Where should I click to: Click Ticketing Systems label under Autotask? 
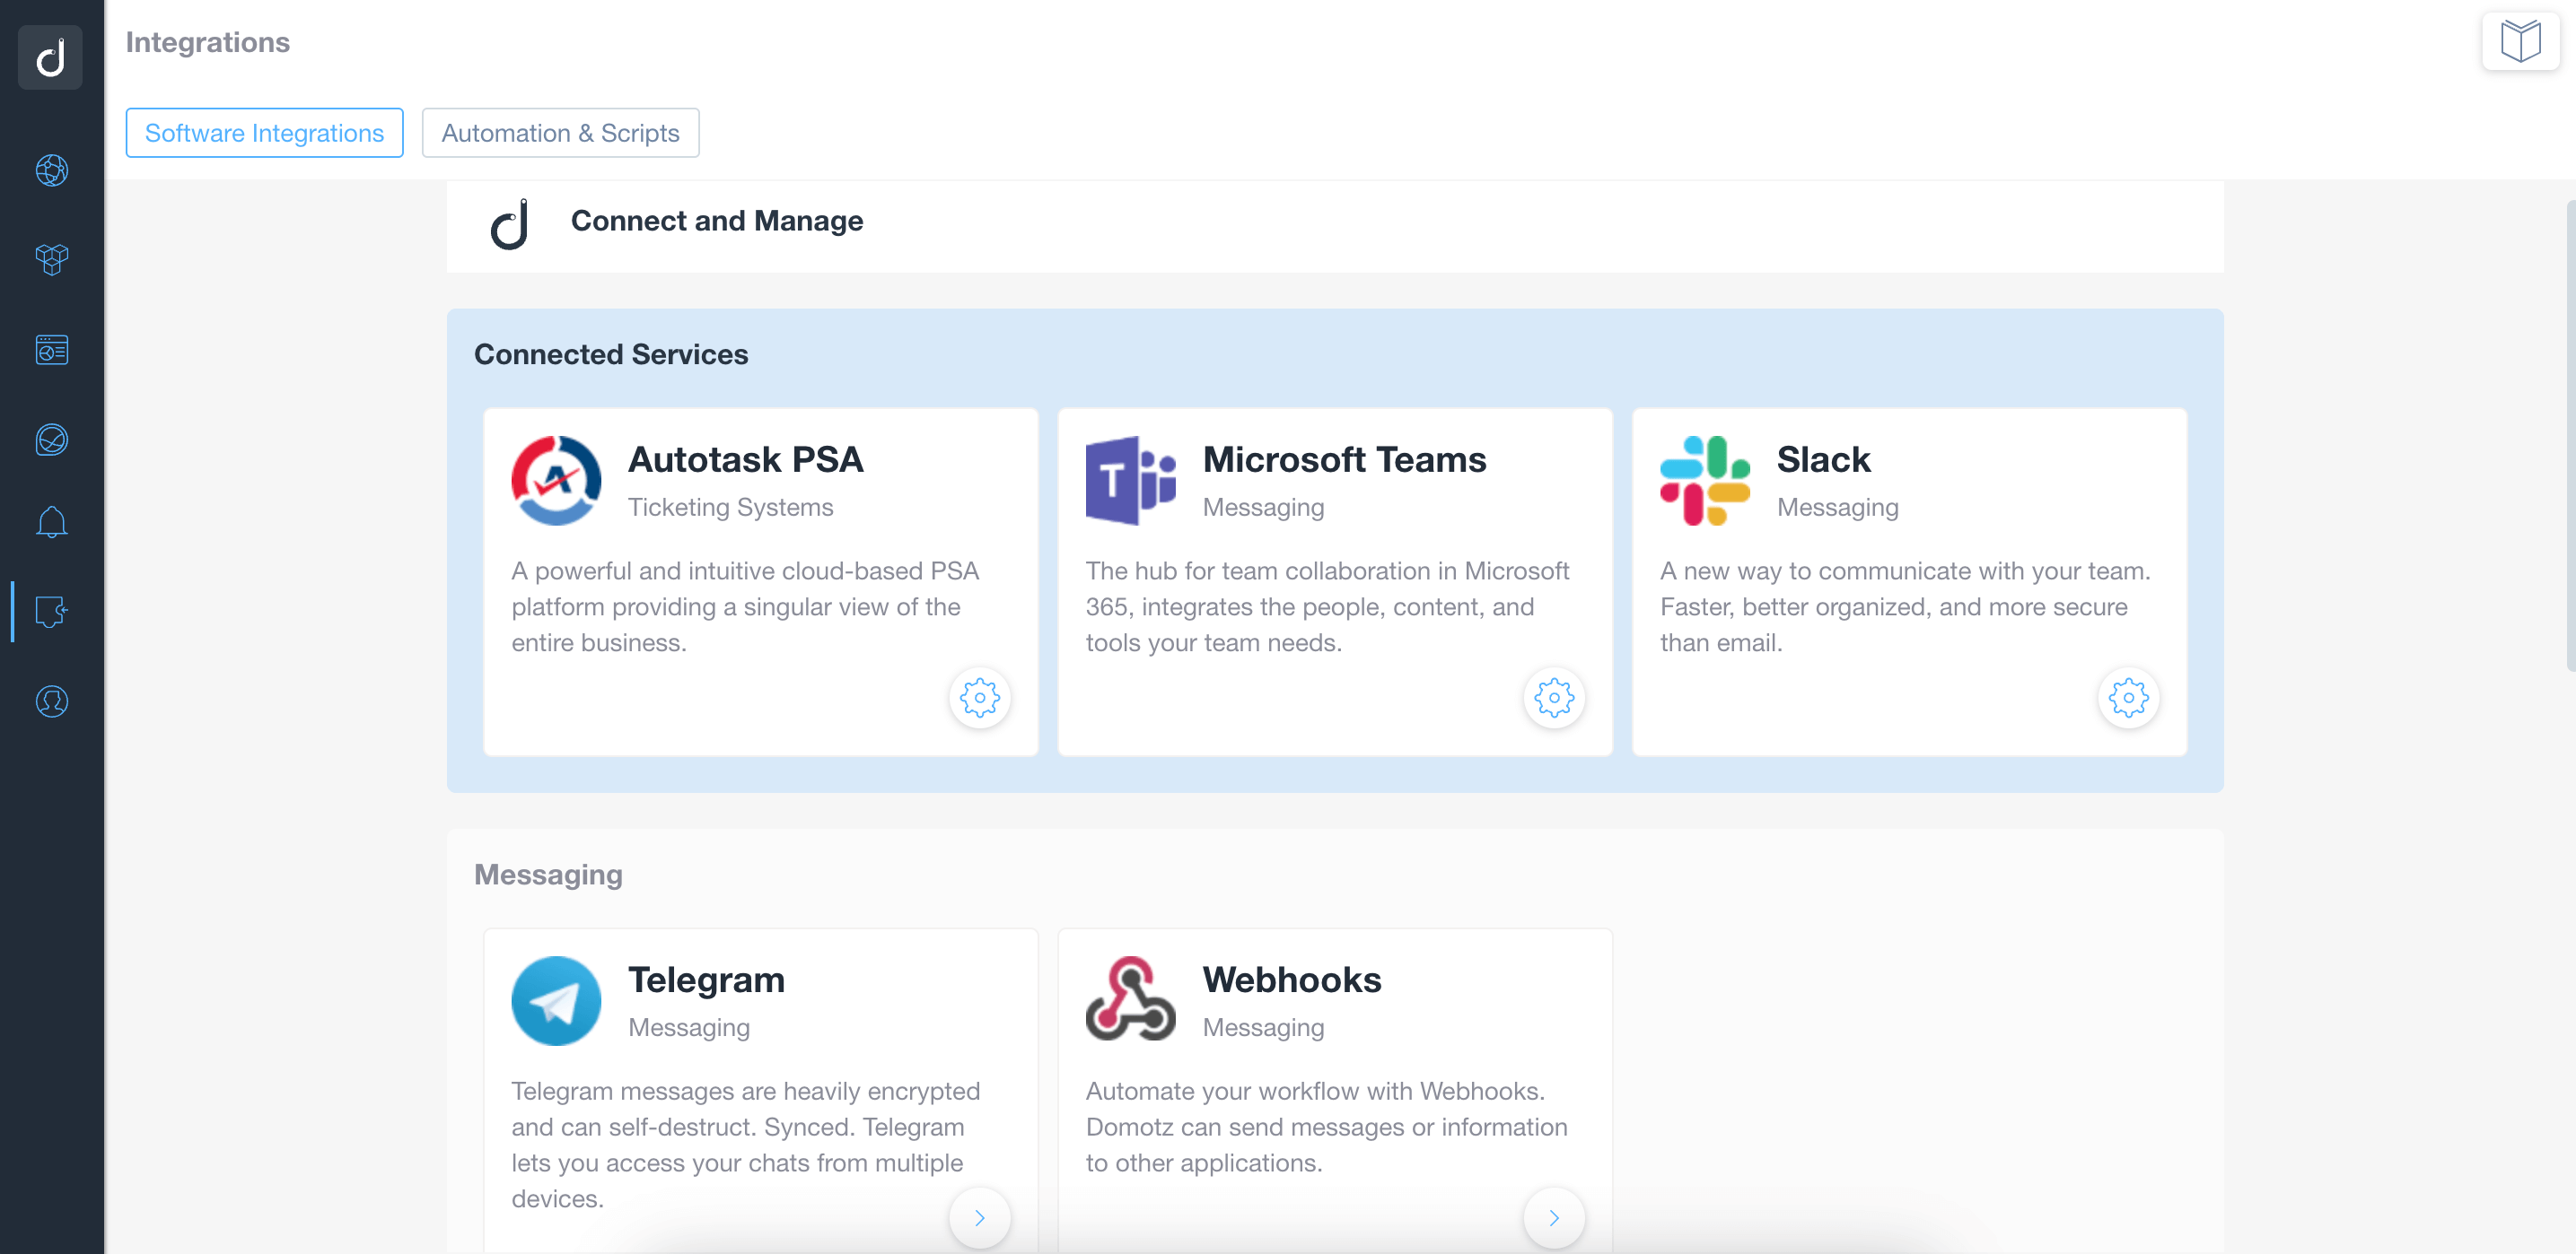coord(730,508)
